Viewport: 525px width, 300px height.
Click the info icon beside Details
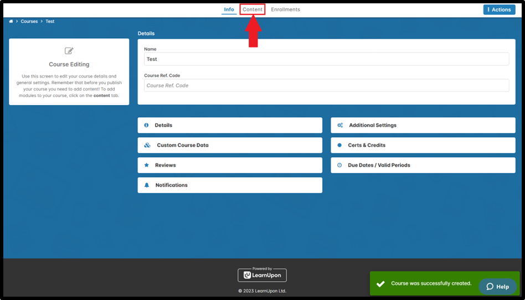[146, 125]
